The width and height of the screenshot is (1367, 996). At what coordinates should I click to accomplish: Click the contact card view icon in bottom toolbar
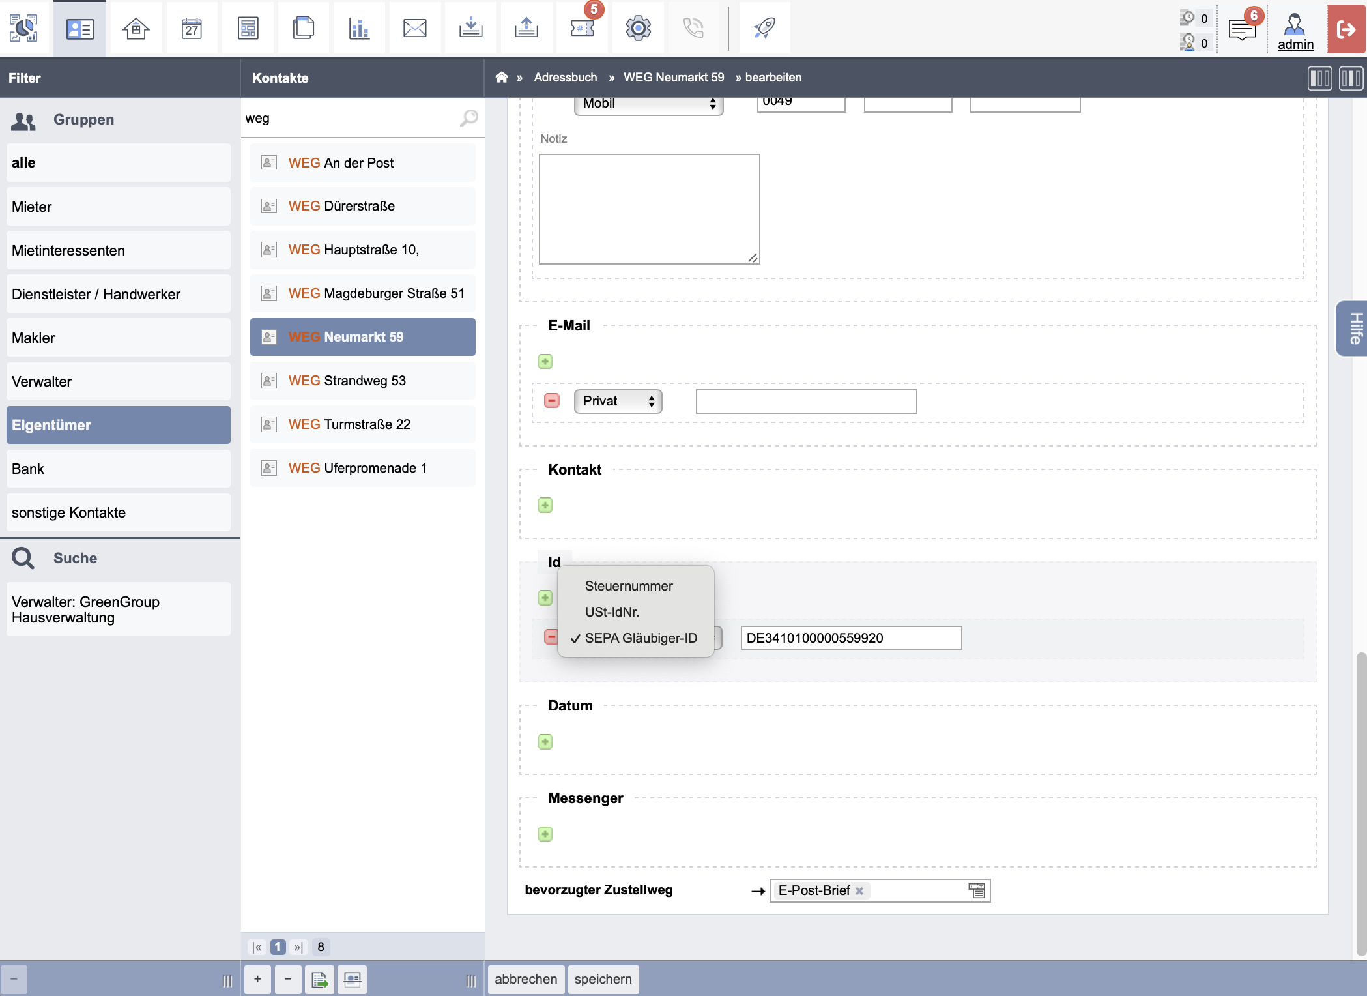pyautogui.click(x=352, y=979)
